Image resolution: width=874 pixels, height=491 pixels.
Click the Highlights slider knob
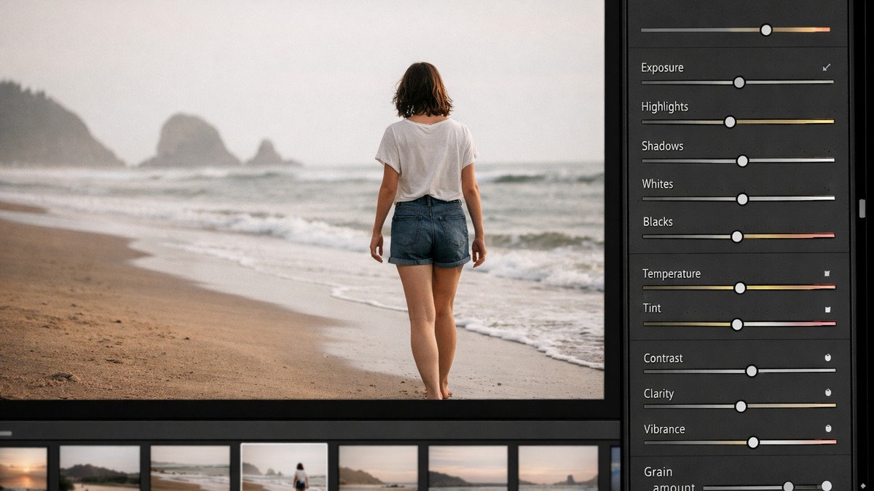tap(729, 122)
